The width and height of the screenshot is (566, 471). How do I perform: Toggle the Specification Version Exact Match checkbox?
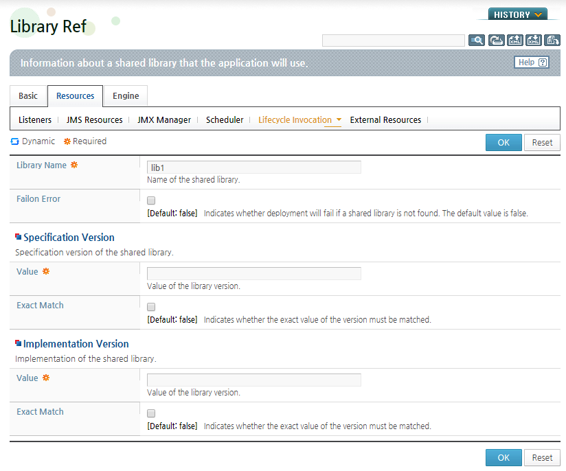tap(151, 307)
